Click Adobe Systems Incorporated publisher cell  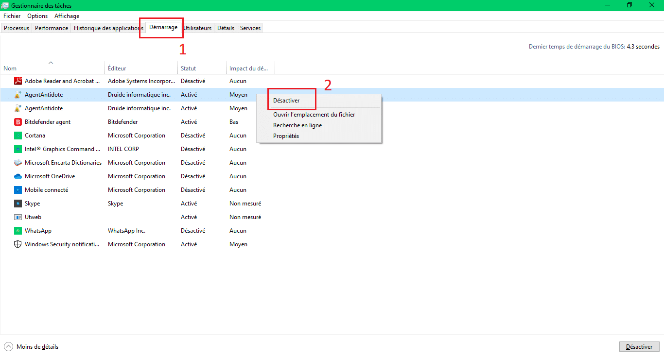(x=141, y=81)
